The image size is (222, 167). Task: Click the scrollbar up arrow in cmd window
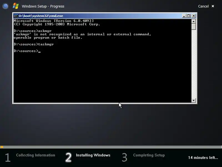pos(193,21)
